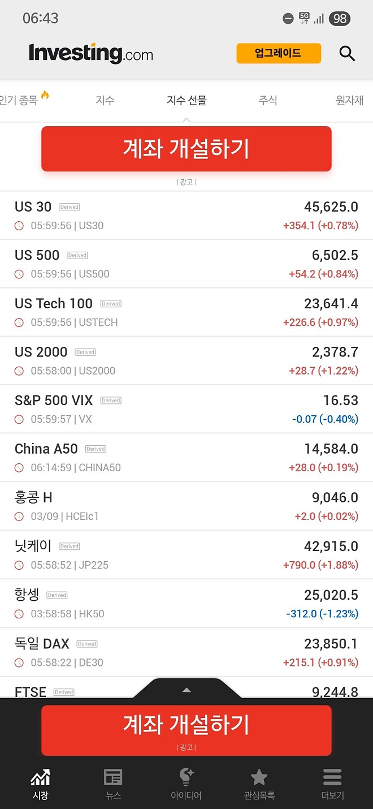Tap the clock icon beside US 30 quote time
373x809 pixels.
pyautogui.click(x=18, y=225)
